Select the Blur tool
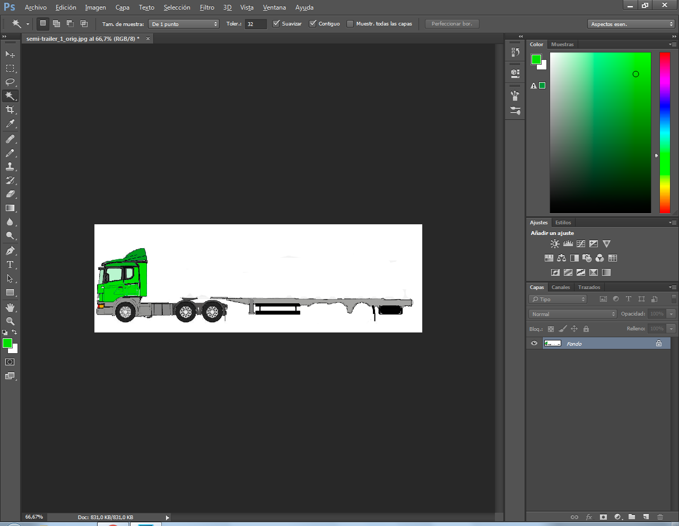The image size is (679, 526). pyautogui.click(x=10, y=222)
